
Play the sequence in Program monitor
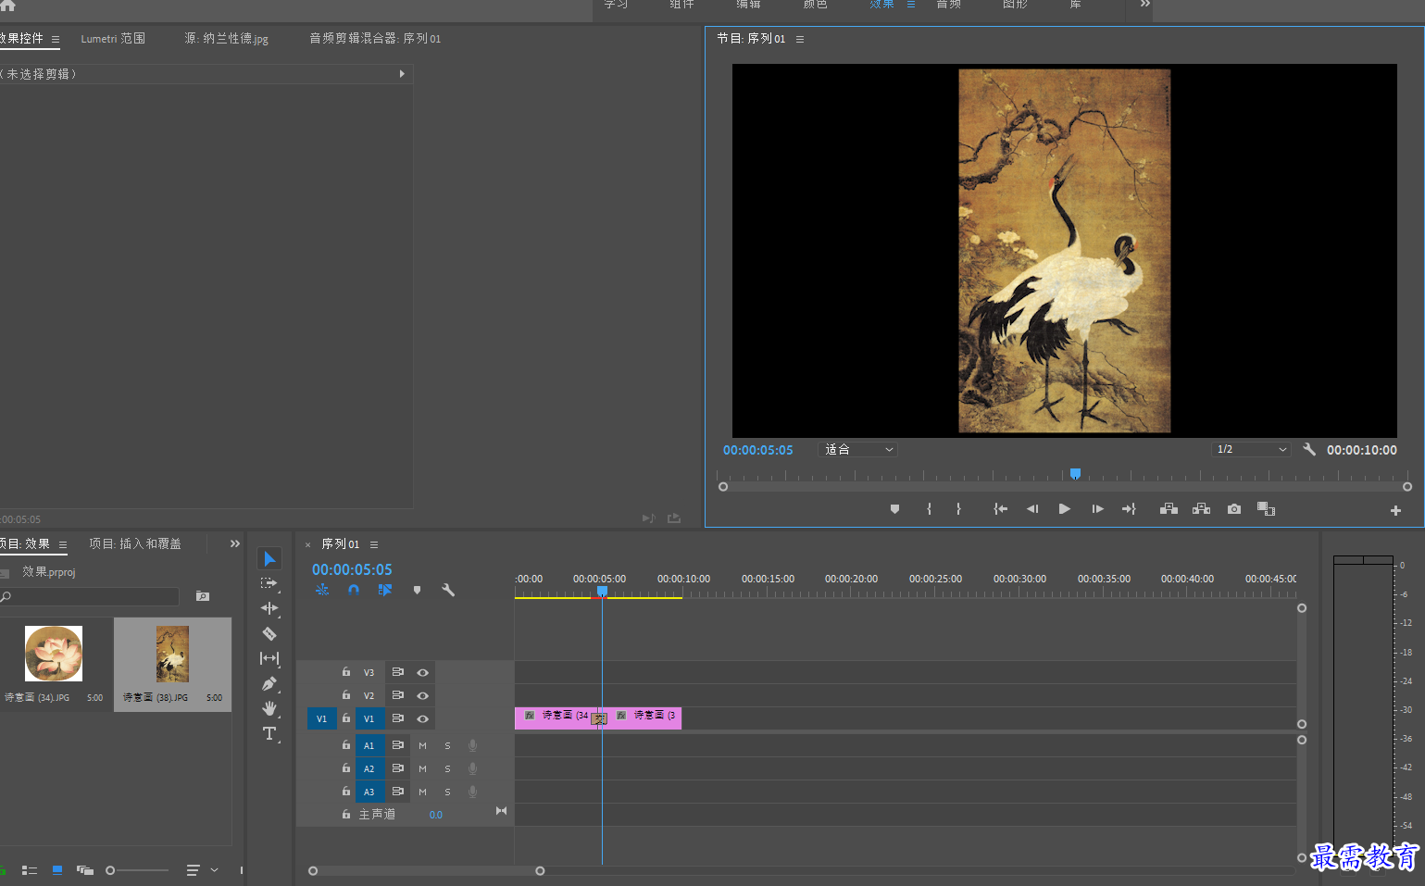(x=1064, y=509)
